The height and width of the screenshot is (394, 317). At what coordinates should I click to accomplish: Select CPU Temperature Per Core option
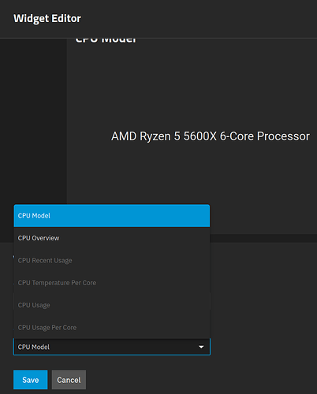pos(112,283)
